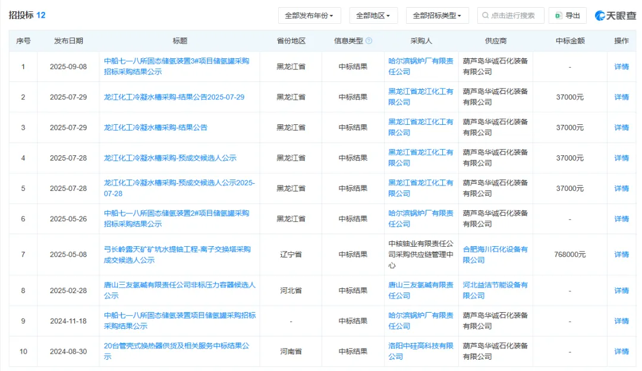642x371 pixels.
Task: Open 详情 for the 2025-09-08 row
Action: pyautogui.click(x=621, y=67)
